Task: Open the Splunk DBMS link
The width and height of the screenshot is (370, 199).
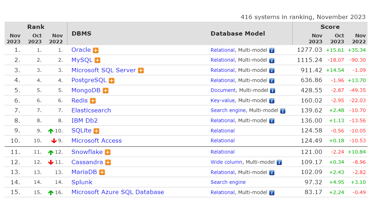Action: pos(82,182)
